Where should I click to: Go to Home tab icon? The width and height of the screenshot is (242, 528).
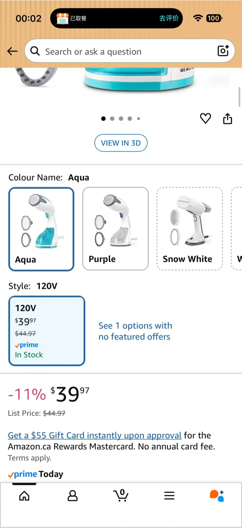[24, 496]
